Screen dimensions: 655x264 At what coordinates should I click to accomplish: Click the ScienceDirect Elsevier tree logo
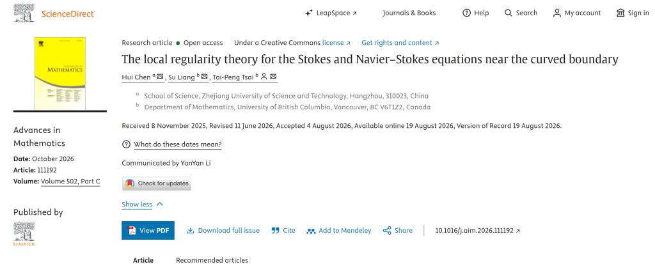(24, 13)
